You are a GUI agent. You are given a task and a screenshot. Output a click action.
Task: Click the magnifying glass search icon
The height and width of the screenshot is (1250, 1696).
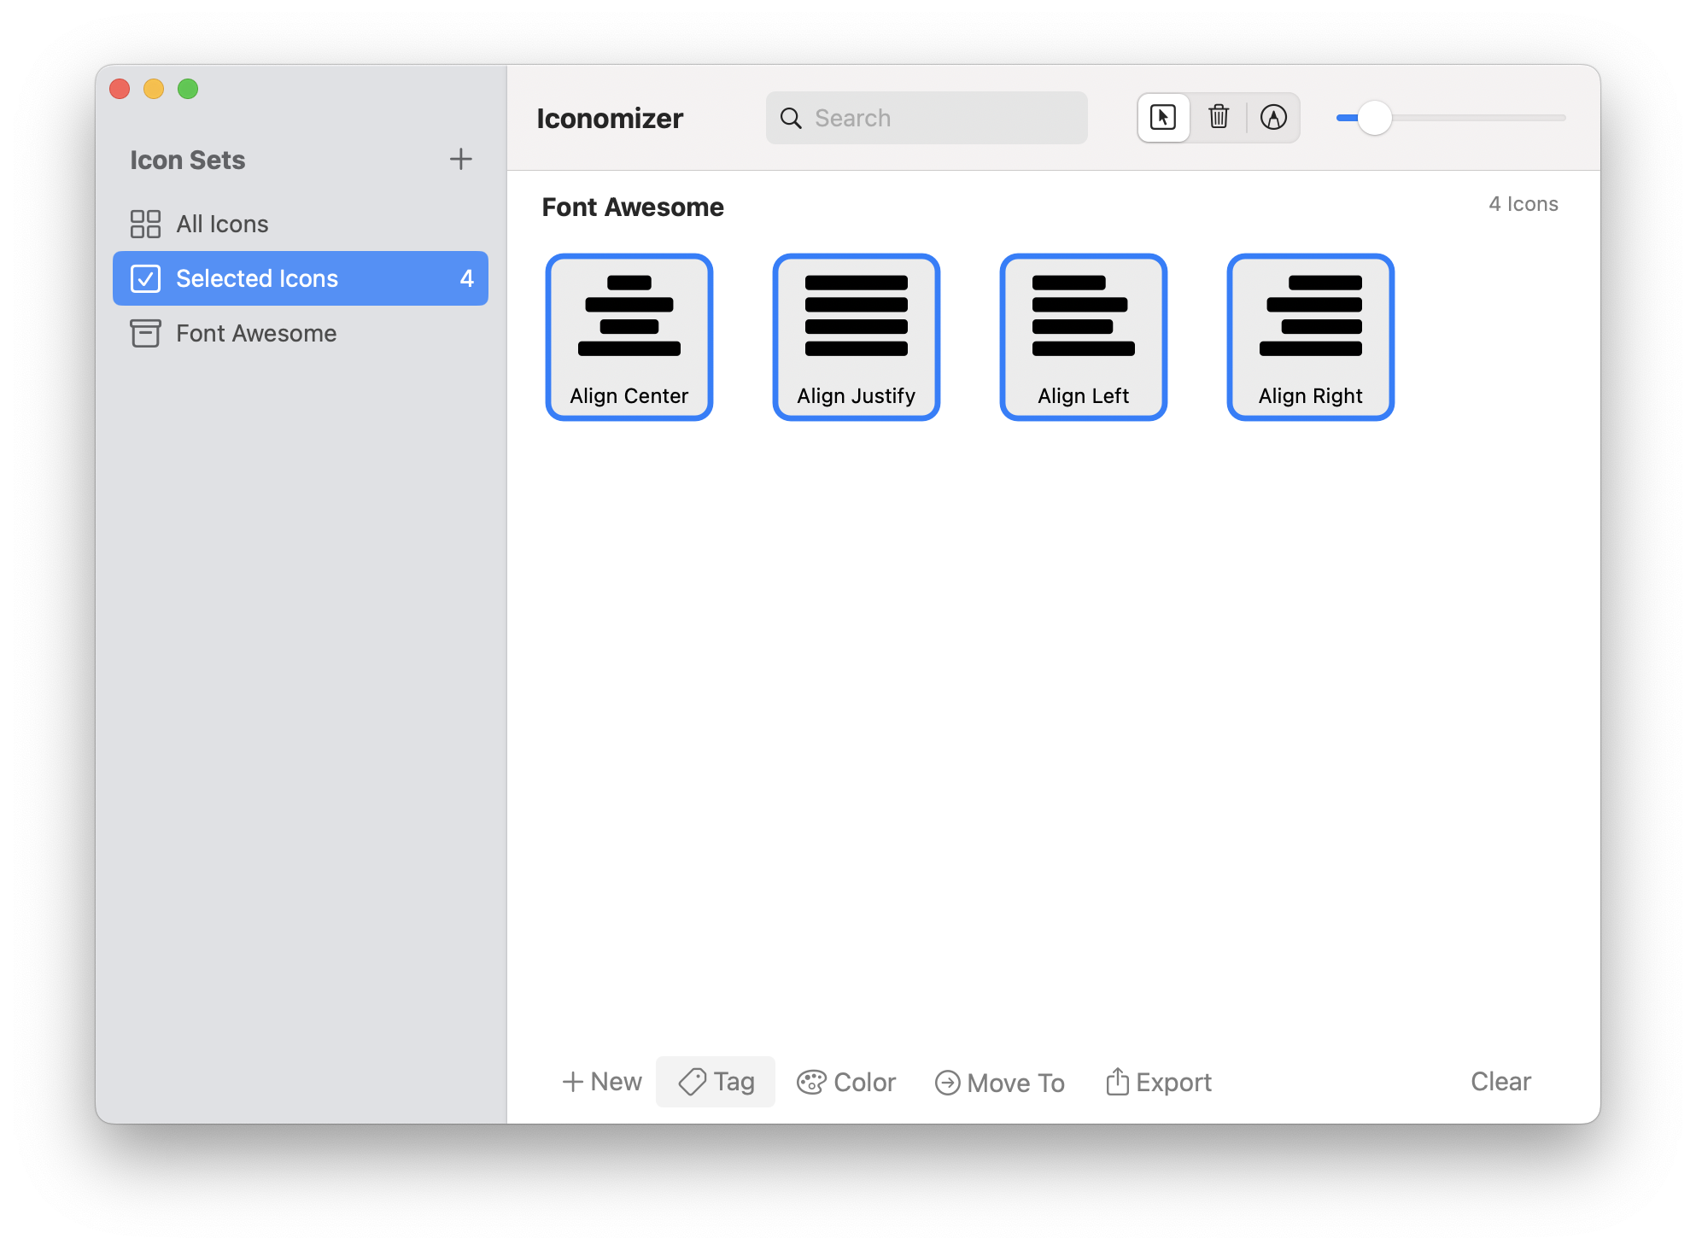coord(791,118)
